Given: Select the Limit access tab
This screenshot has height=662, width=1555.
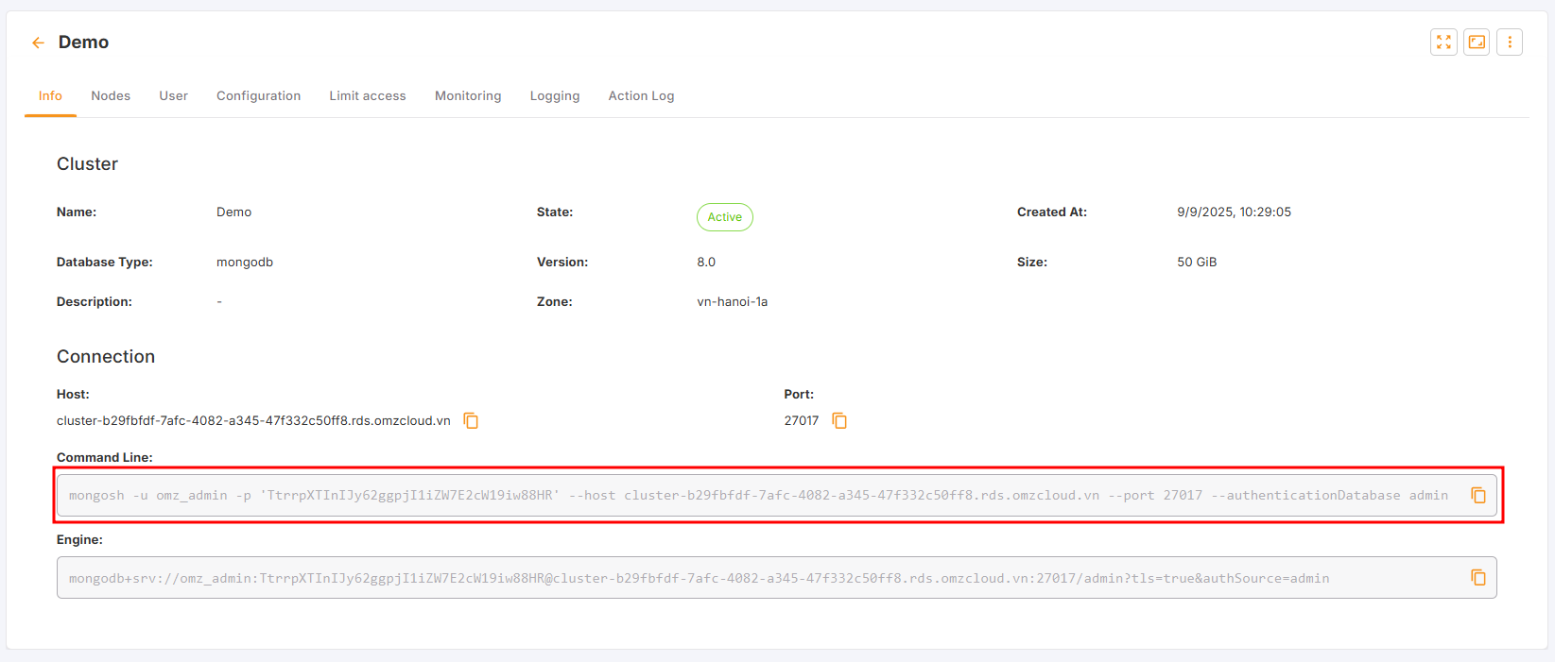Looking at the screenshot, I should click(368, 96).
